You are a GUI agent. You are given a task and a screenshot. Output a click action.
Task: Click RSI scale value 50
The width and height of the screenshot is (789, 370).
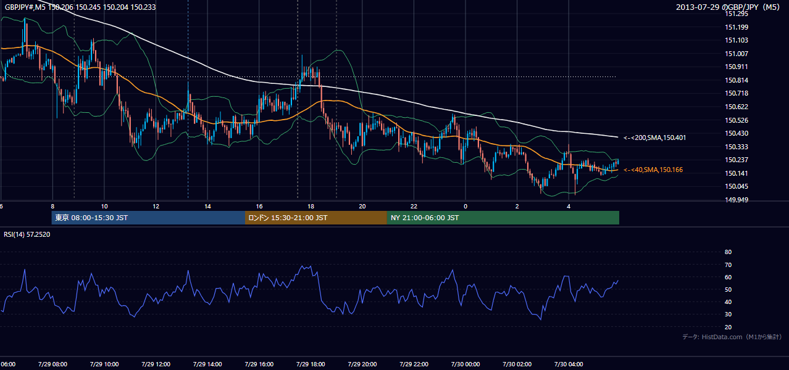pos(728,289)
